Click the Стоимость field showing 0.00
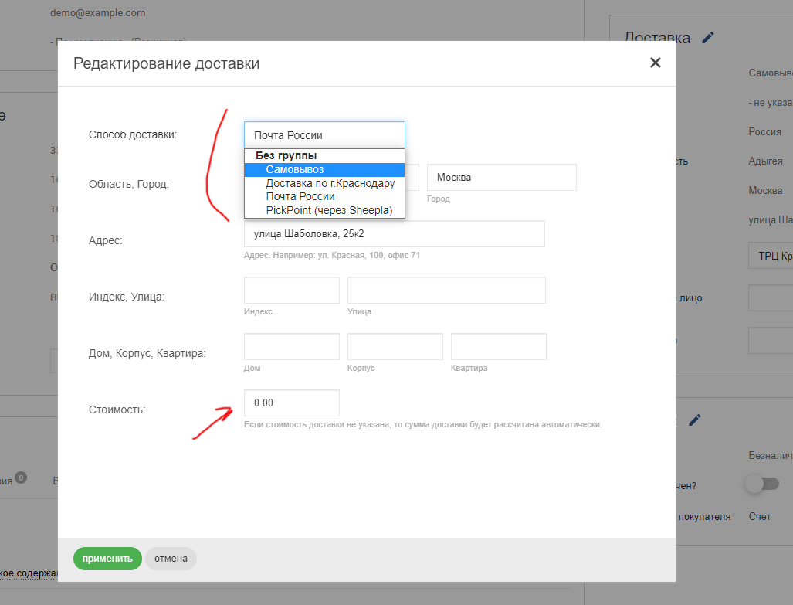The width and height of the screenshot is (793, 605). [x=291, y=403]
